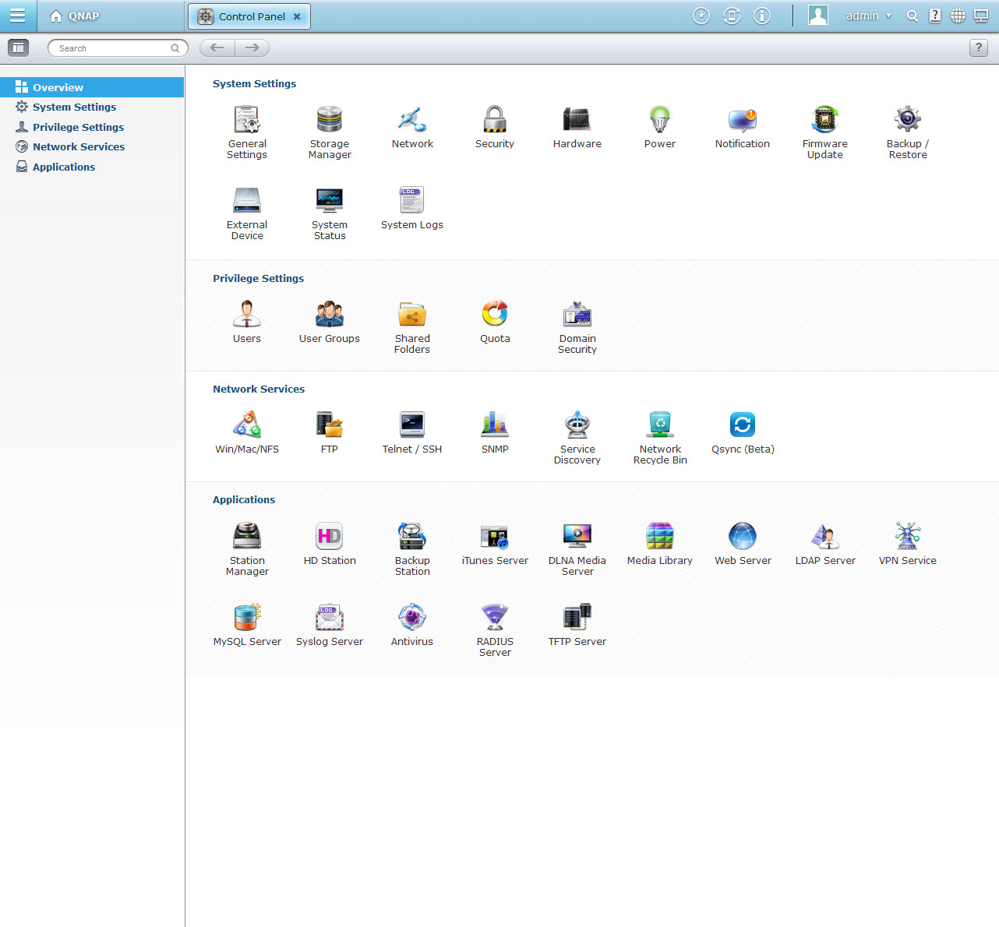The height and width of the screenshot is (927, 999).
Task: Expand the admin user dropdown
Action: [868, 16]
